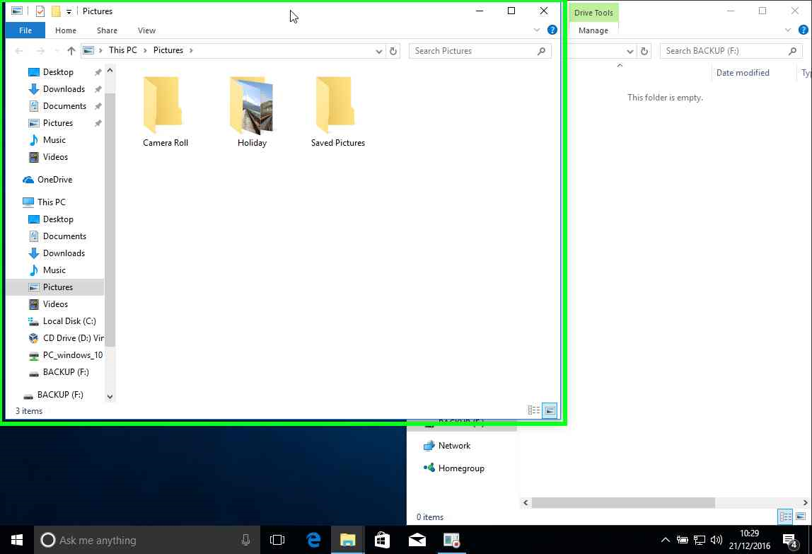Viewport: 812px width, 554px height.
Task: Show hidden system tray icons
Action: [x=666, y=540]
